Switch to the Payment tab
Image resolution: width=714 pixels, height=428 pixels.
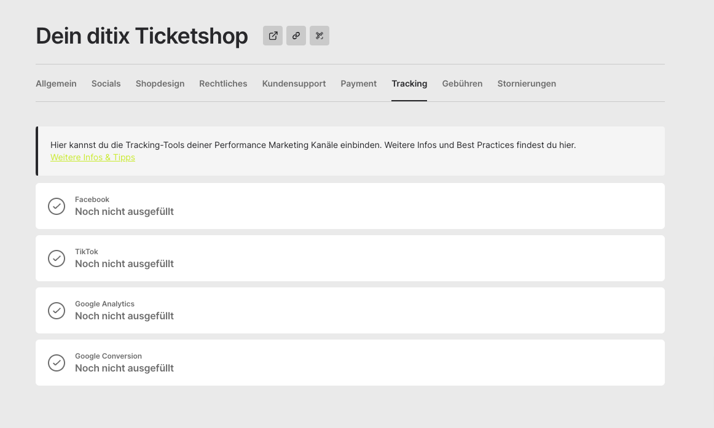(x=358, y=84)
